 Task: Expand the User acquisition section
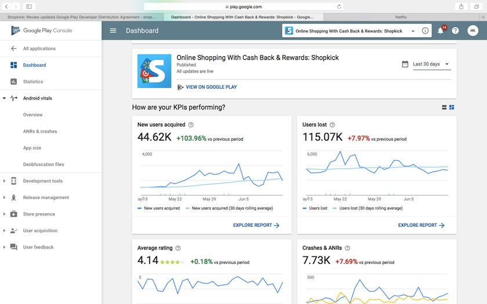(5, 230)
